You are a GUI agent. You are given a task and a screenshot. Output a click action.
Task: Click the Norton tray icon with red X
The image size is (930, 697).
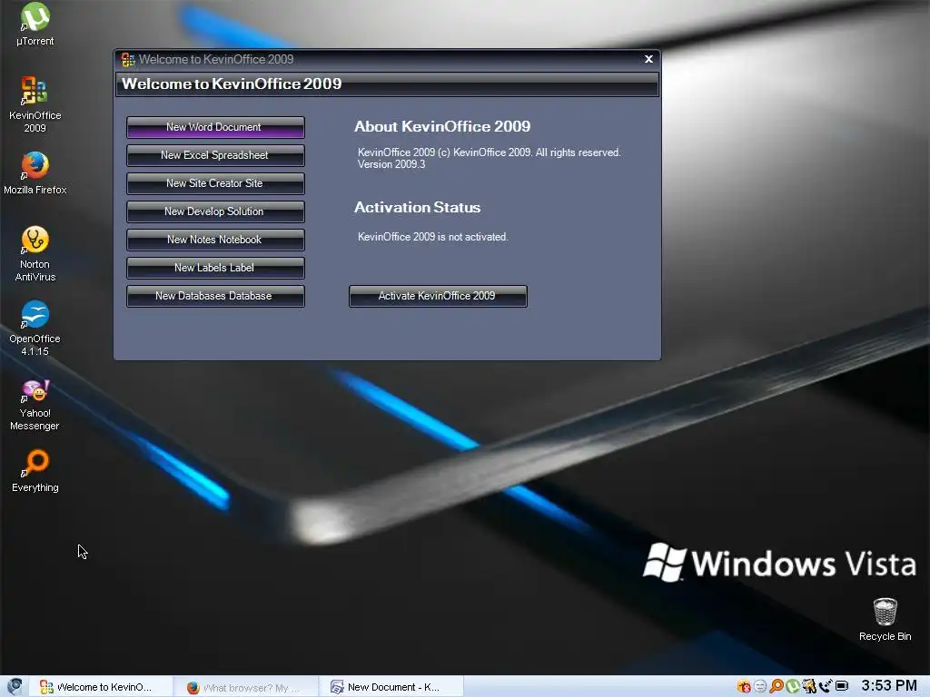[x=744, y=686]
